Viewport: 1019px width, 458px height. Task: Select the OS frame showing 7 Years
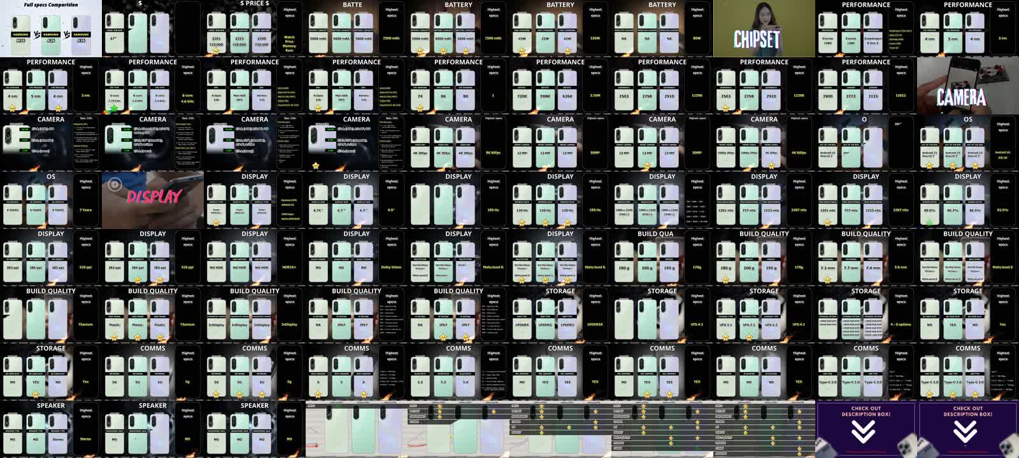51,200
